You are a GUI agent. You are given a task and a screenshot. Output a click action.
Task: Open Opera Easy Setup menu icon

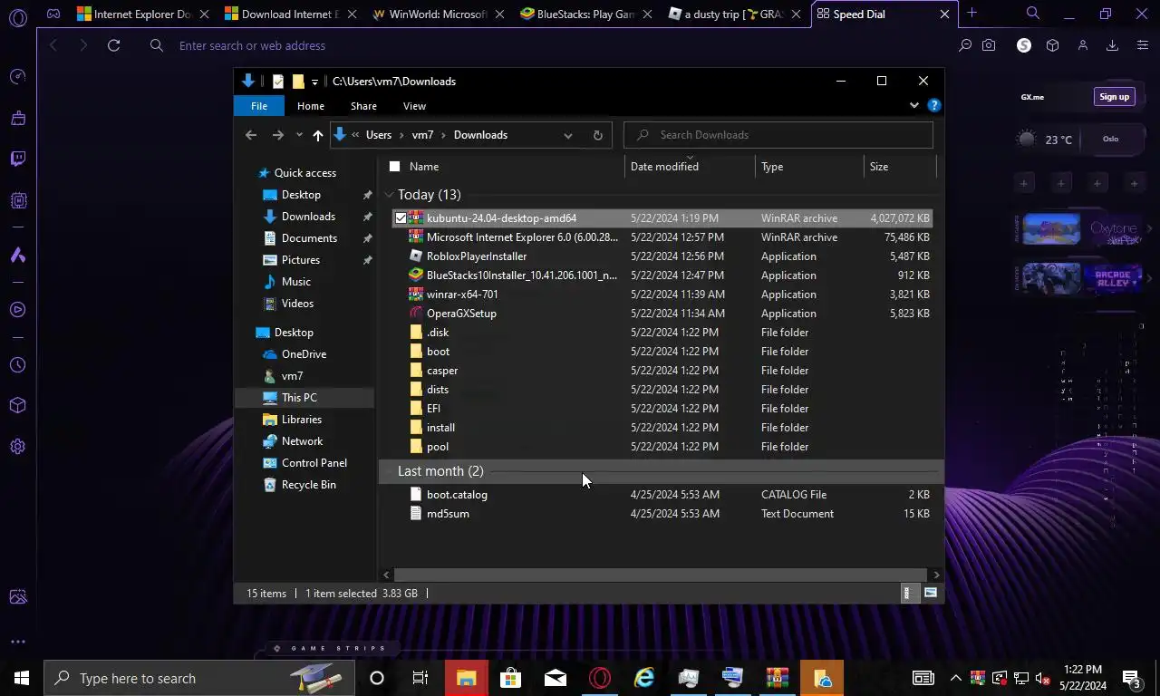tap(1142, 45)
